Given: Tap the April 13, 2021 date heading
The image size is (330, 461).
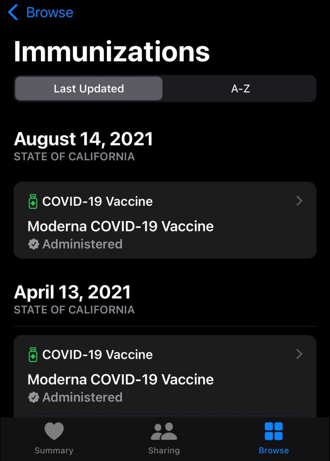Looking at the screenshot, I should (72, 292).
